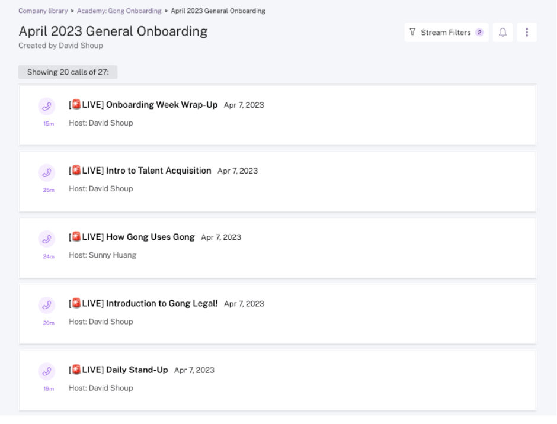
Task: Open Academy: Gong Onboarding breadcrumb link
Action: (119, 11)
